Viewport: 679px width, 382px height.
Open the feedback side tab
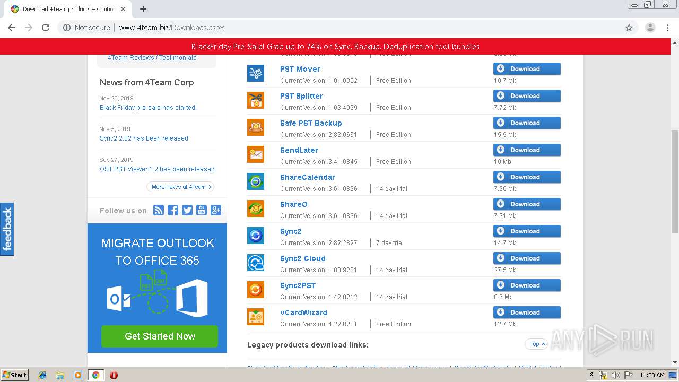[7, 229]
